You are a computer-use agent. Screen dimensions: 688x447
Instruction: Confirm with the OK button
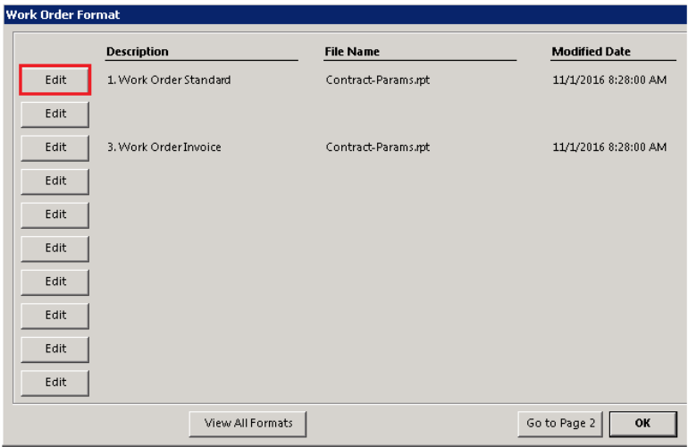pos(642,423)
